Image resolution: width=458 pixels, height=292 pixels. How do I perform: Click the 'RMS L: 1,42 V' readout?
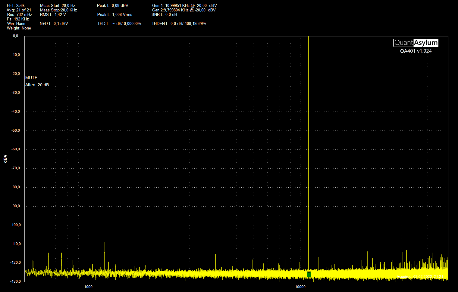pyautogui.click(x=53, y=14)
